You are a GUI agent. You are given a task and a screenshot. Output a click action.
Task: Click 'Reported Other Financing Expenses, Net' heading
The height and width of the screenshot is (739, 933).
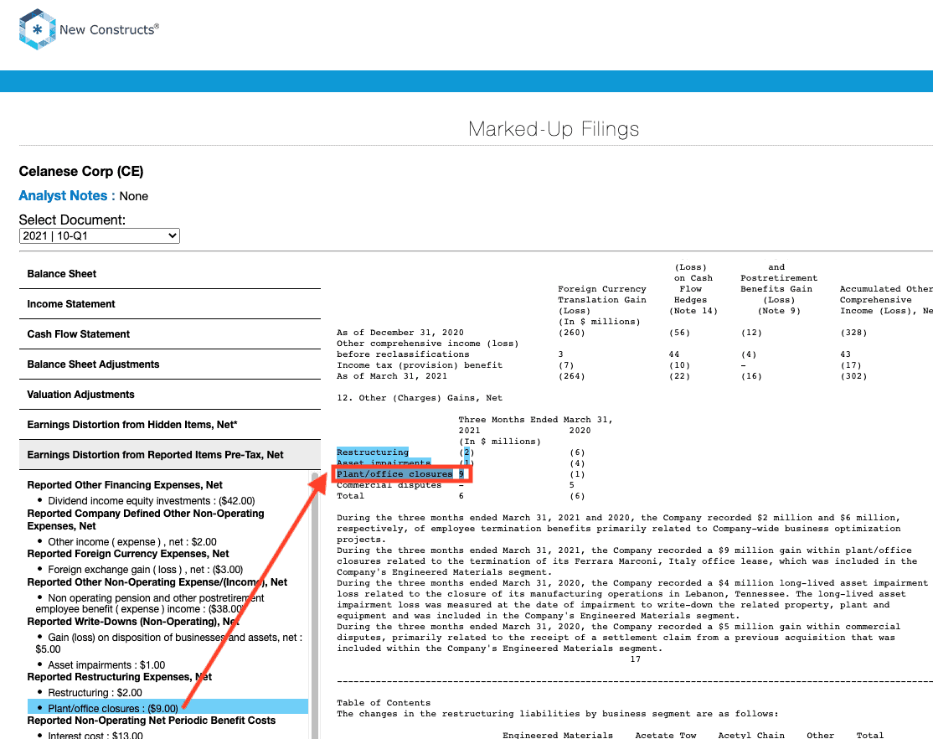[x=125, y=485]
